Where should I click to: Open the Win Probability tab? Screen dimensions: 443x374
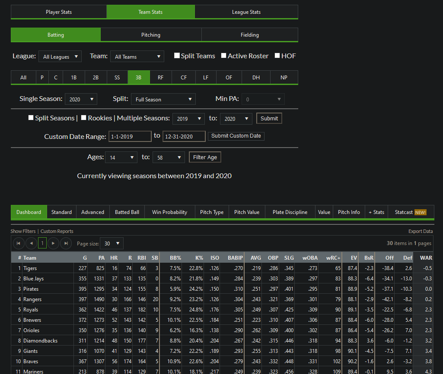pos(169,212)
